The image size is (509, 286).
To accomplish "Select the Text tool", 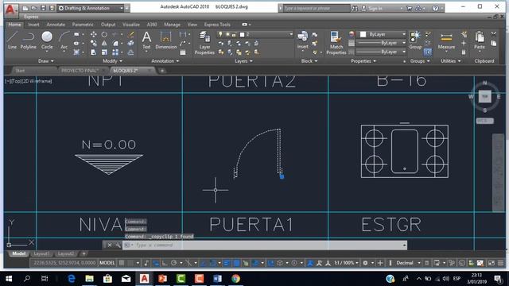I will point(146,41).
